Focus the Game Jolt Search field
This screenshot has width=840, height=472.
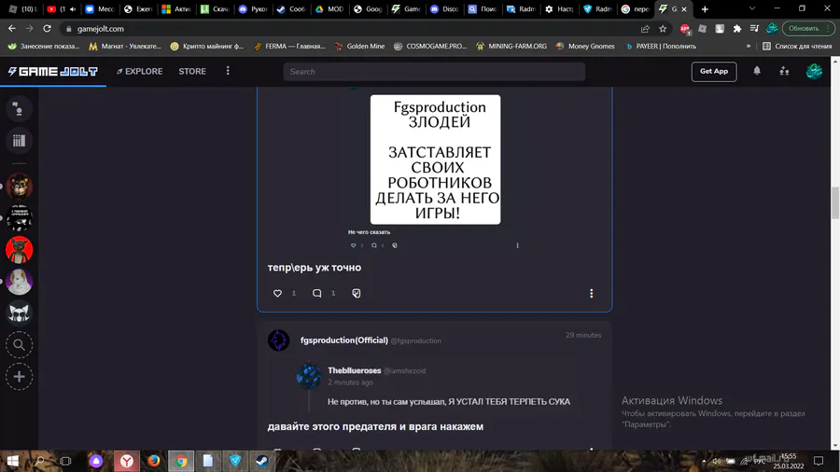tap(434, 71)
